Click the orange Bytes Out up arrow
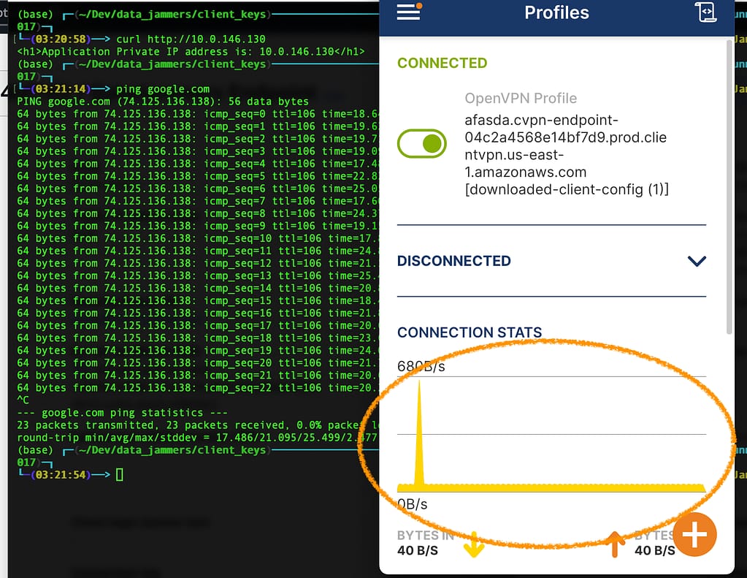 (616, 544)
